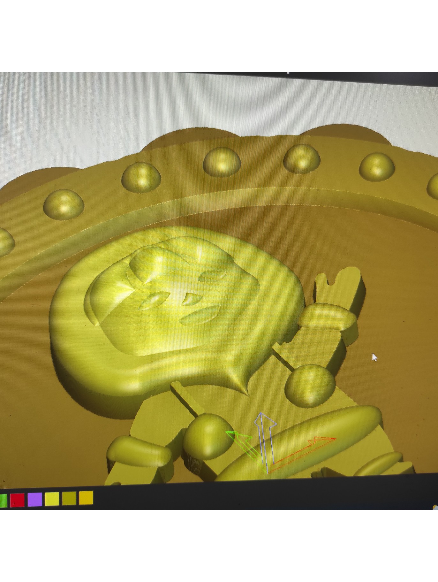Select the olive green color swatch

(x=69, y=498)
